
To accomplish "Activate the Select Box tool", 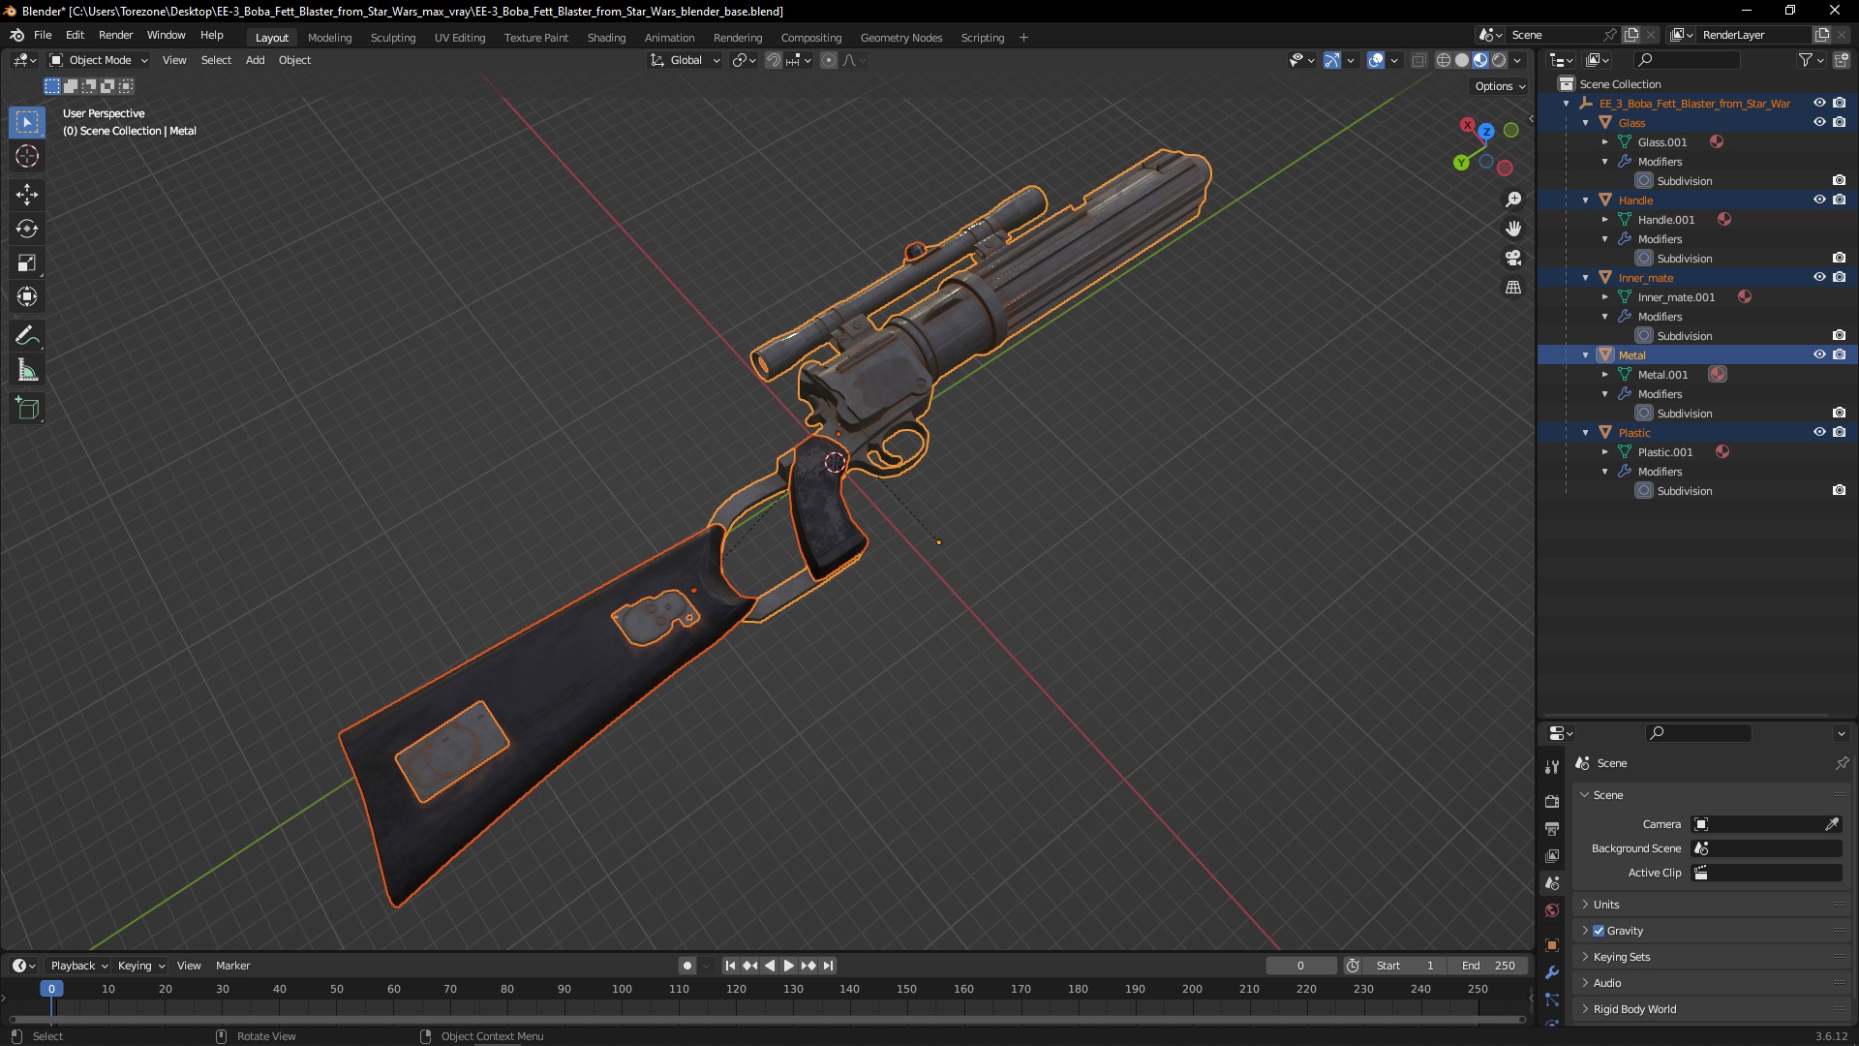I will [27, 122].
